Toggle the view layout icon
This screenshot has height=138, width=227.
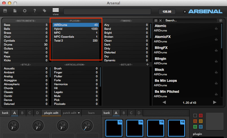pos(56,10)
